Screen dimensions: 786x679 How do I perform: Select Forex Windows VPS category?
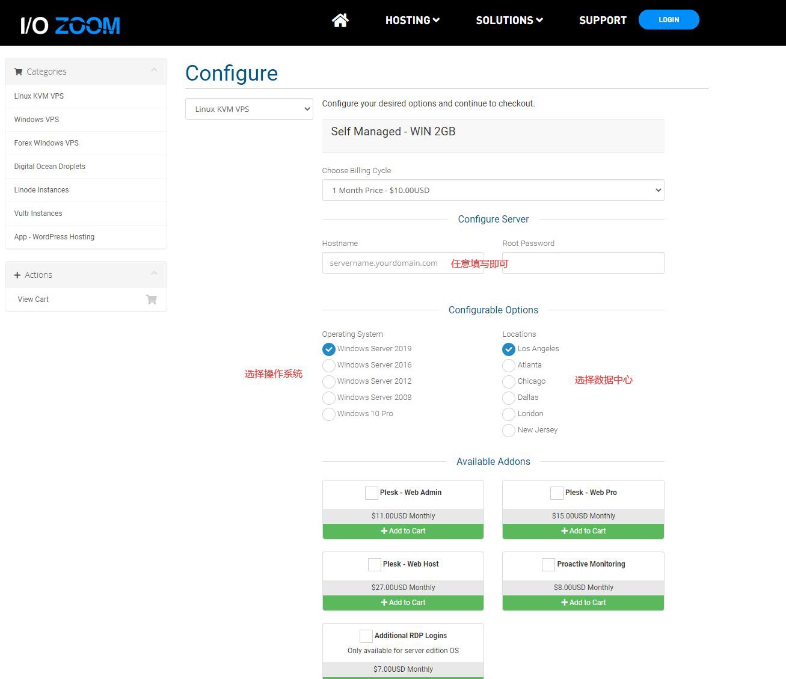point(86,143)
